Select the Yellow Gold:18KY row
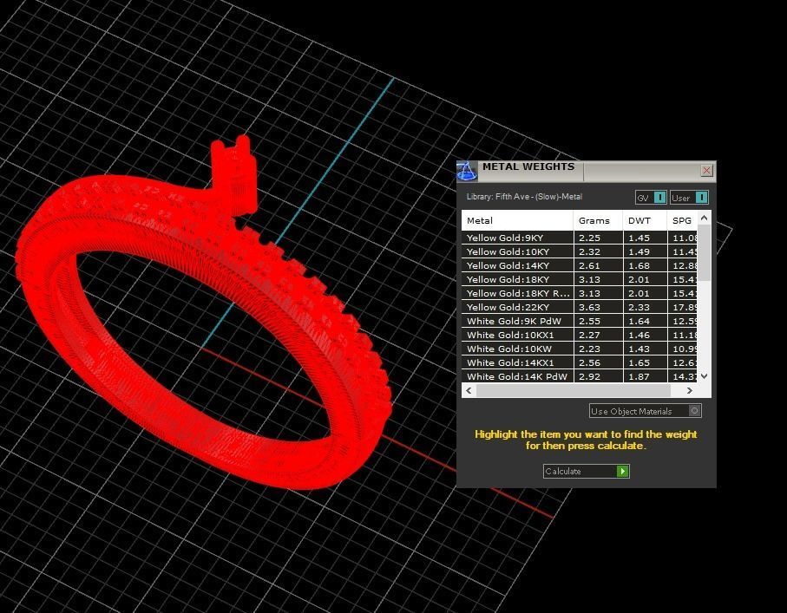Viewport: 787px width, 613px height. [x=580, y=279]
